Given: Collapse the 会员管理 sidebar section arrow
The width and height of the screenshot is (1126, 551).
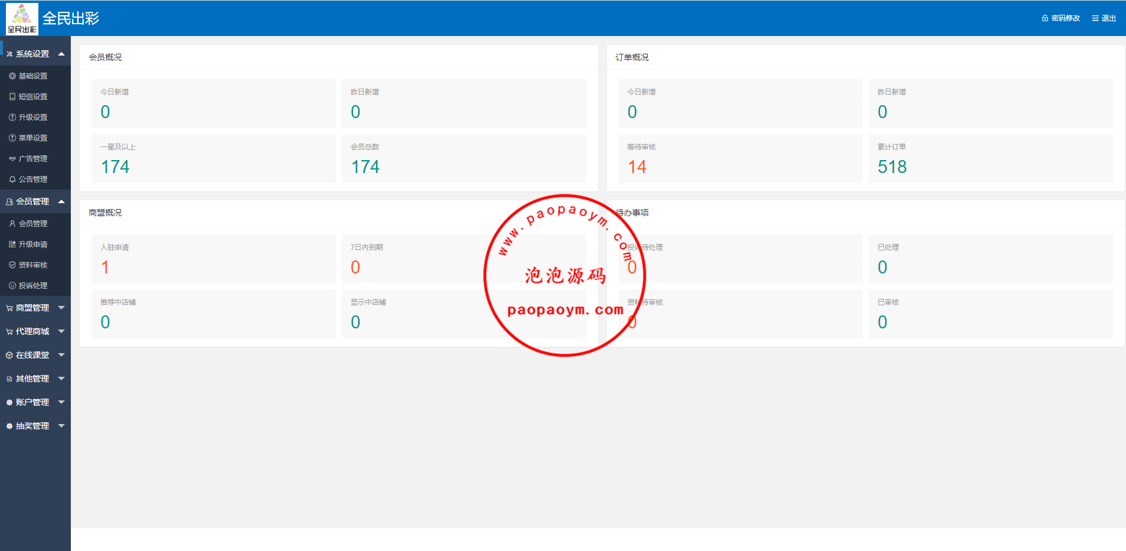Looking at the screenshot, I should coord(61,201).
